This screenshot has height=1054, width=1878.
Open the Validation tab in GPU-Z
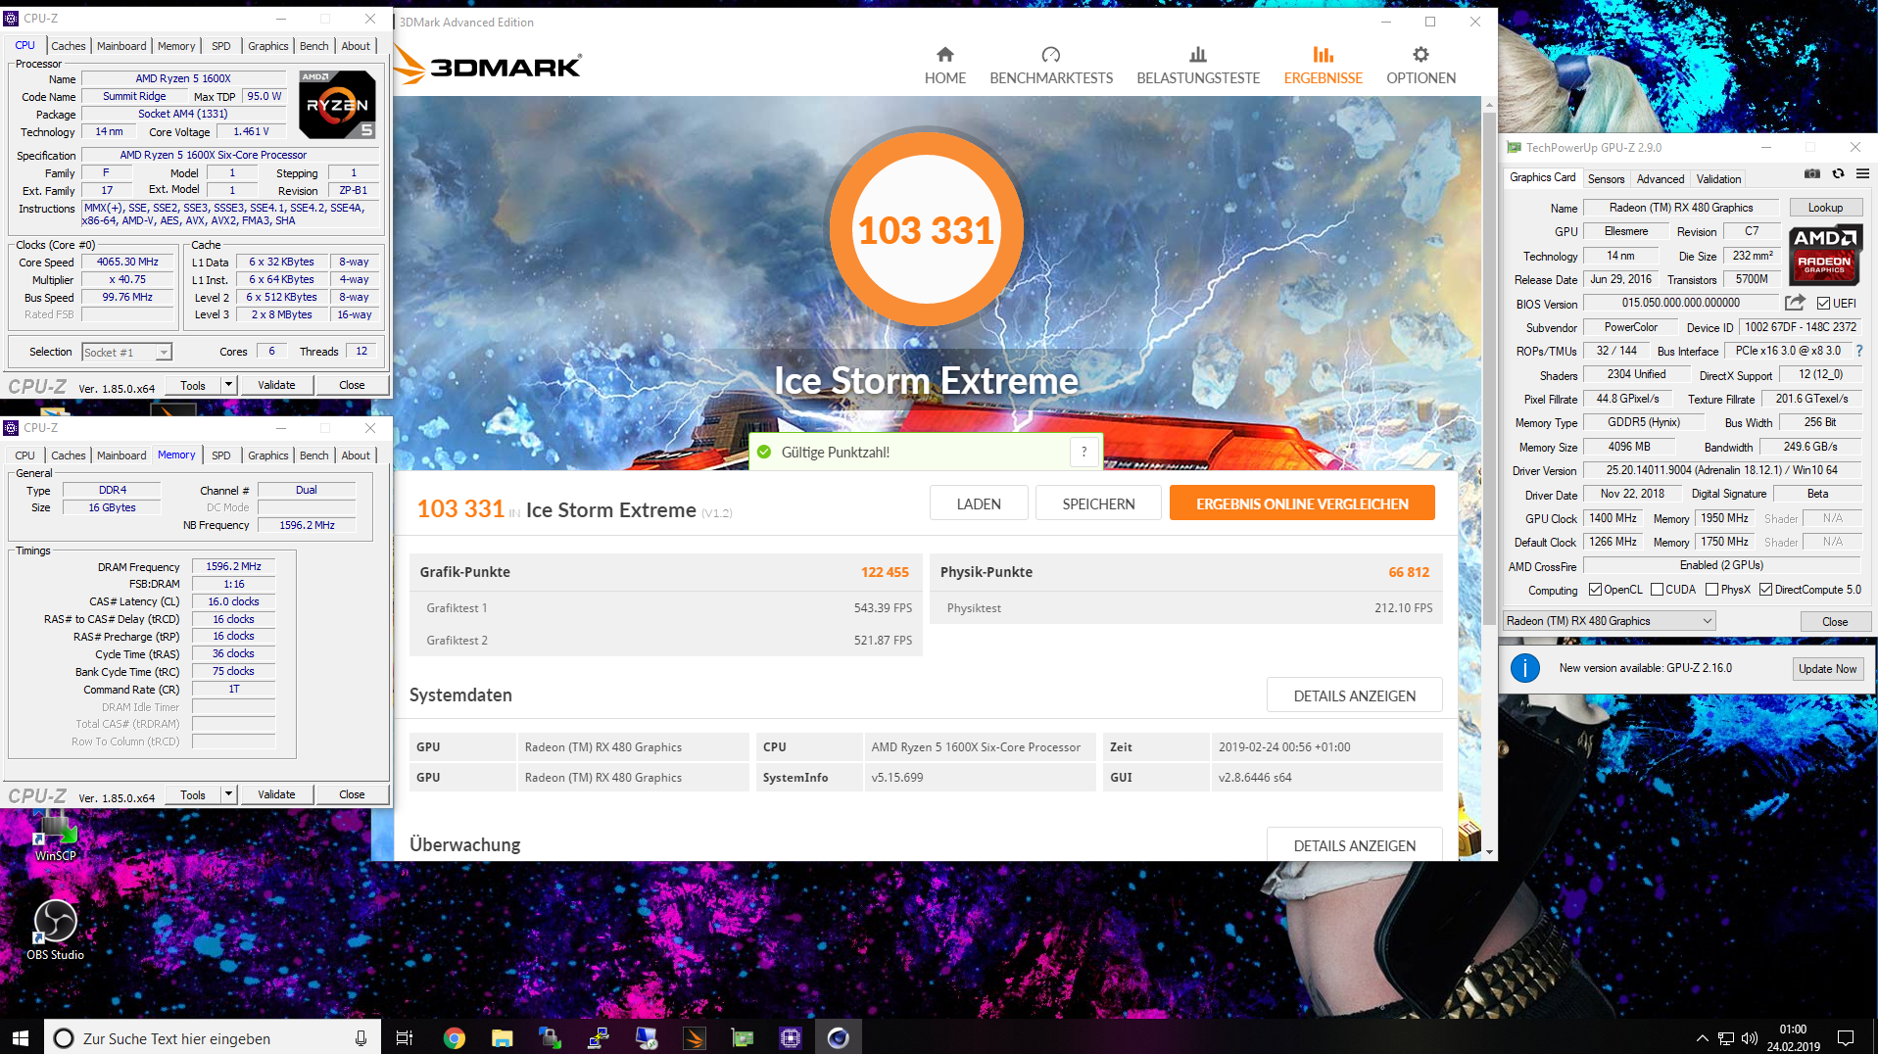tap(1718, 179)
